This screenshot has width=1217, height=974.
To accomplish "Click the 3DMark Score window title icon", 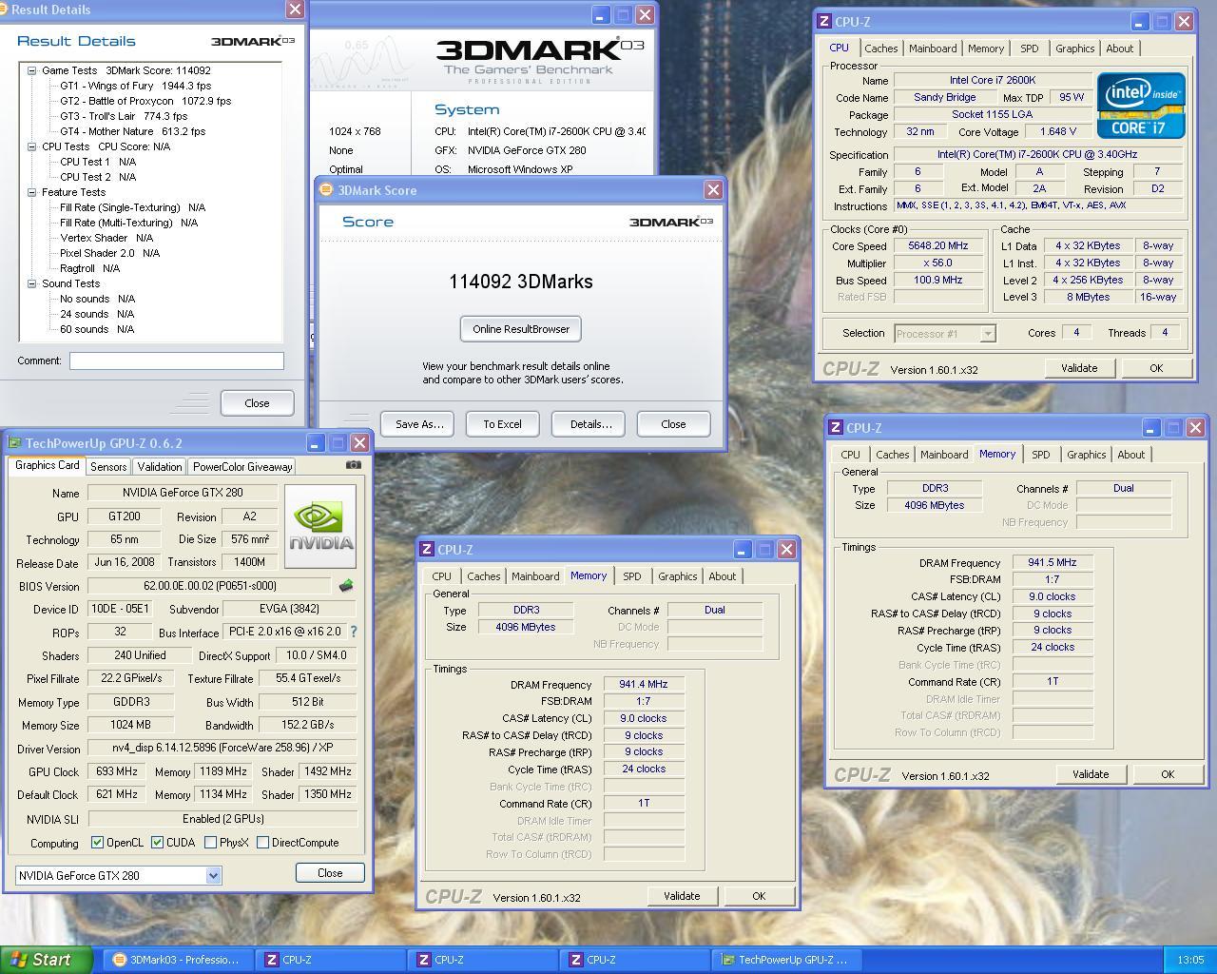I will coord(326,189).
